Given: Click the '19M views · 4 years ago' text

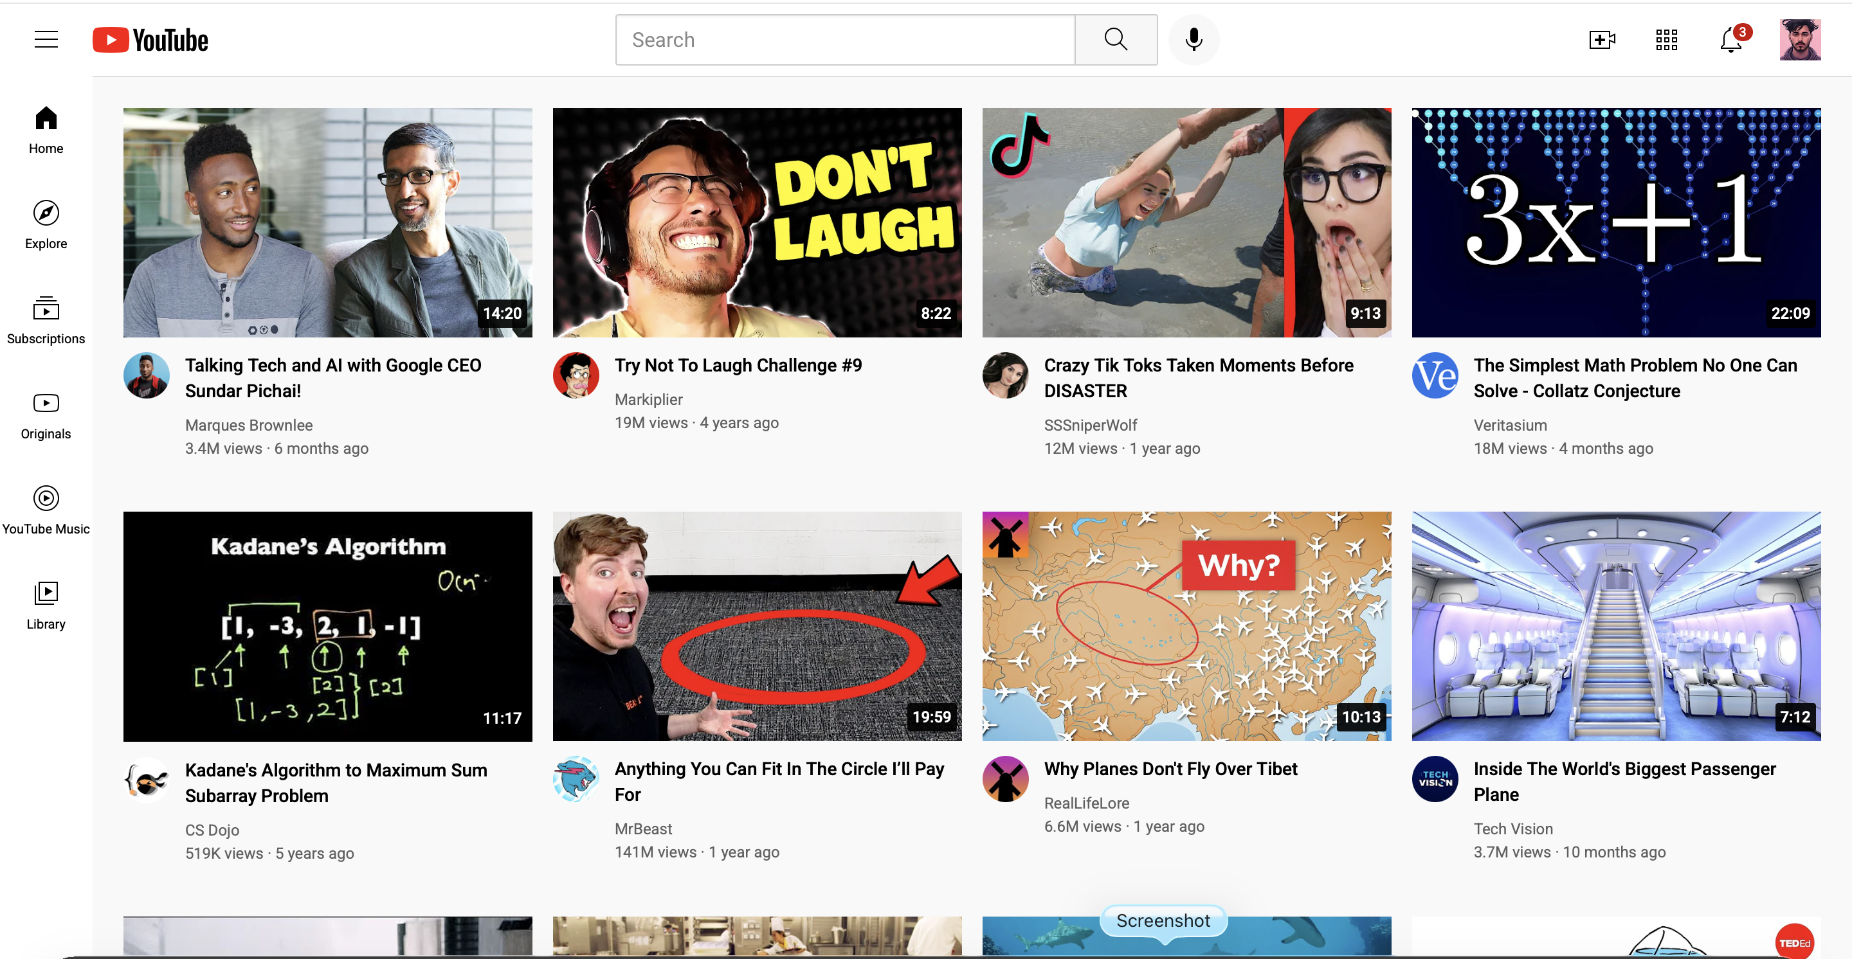Looking at the screenshot, I should coord(696,422).
